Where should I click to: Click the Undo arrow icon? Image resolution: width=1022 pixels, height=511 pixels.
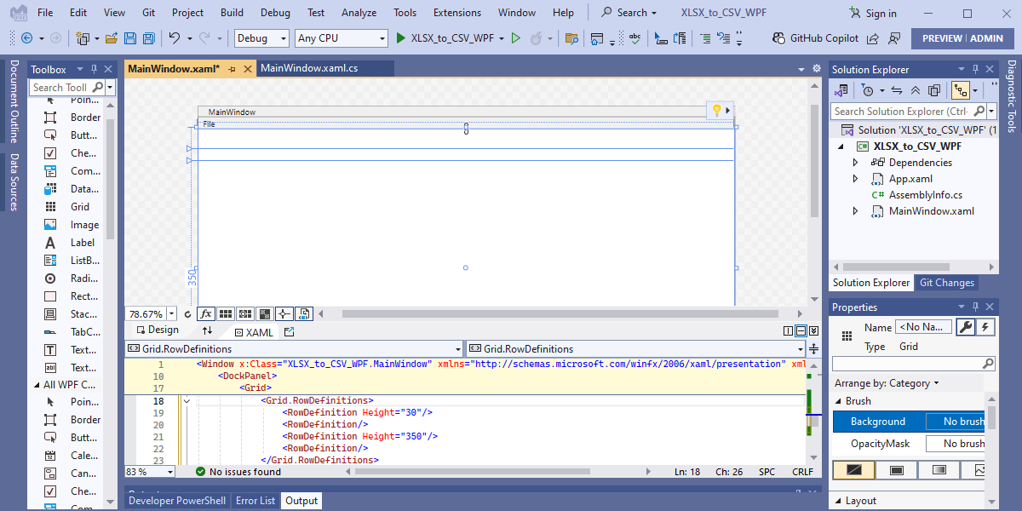pos(175,38)
